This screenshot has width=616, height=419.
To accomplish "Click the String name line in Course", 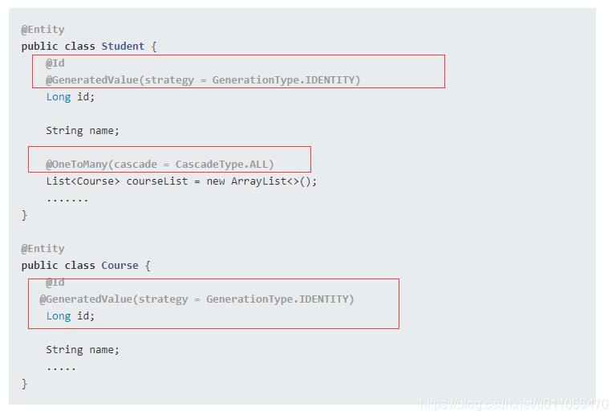I will (83, 350).
